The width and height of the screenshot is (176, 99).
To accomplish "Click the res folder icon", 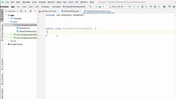I will point(12,41).
